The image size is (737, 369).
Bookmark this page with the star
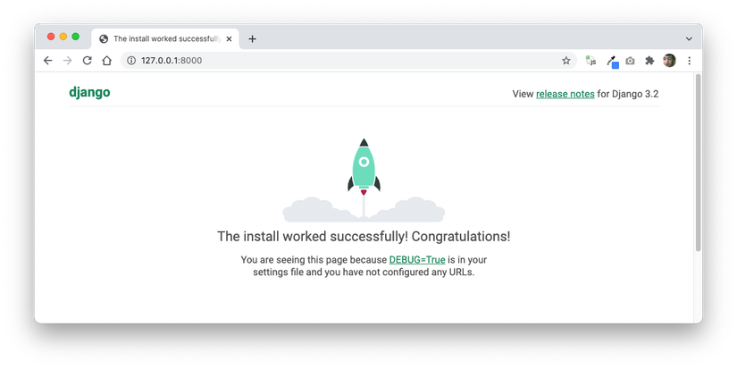[565, 61]
